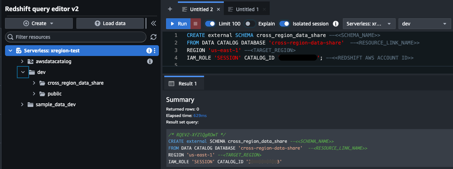Click the red Stop query button
Viewport: 453px width, 169px height.
point(195,24)
